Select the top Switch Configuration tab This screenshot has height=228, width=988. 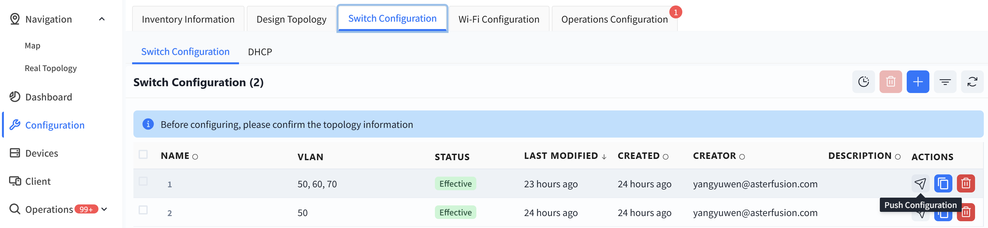(392, 18)
